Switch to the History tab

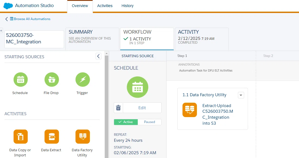127,6
